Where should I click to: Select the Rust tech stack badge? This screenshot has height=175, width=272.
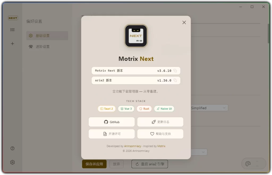pos(144,109)
